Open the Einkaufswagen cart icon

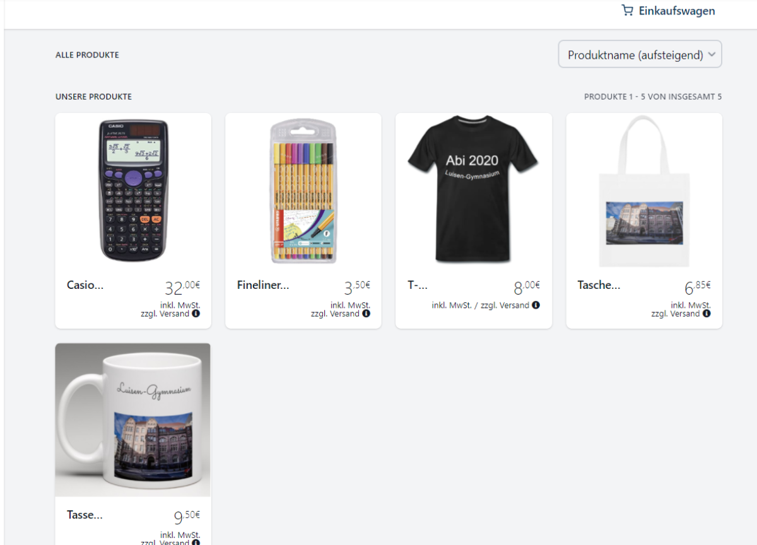[627, 11]
